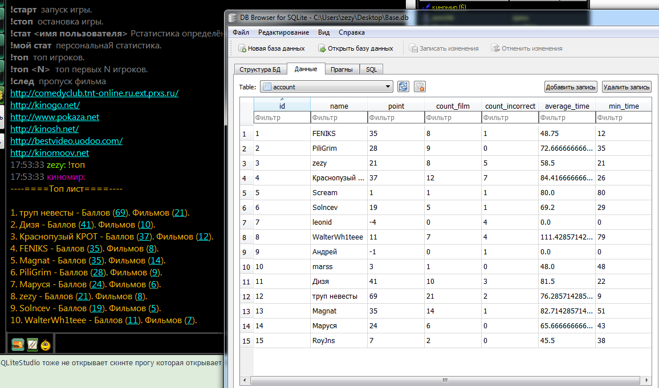Viewport: 659px width, 388px height.
Task: Click the Отменить изменения toolbar button
Action: [526, 48]
